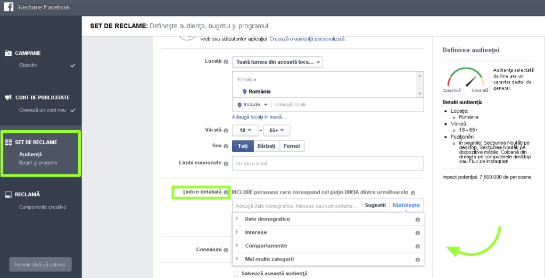Open Creează un cont nou step
The width and height of the screenshot is (545, 278).
point(42,111)
